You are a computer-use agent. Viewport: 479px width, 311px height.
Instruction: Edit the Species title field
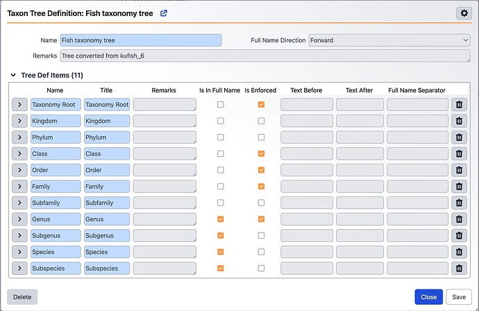(107, 252)
